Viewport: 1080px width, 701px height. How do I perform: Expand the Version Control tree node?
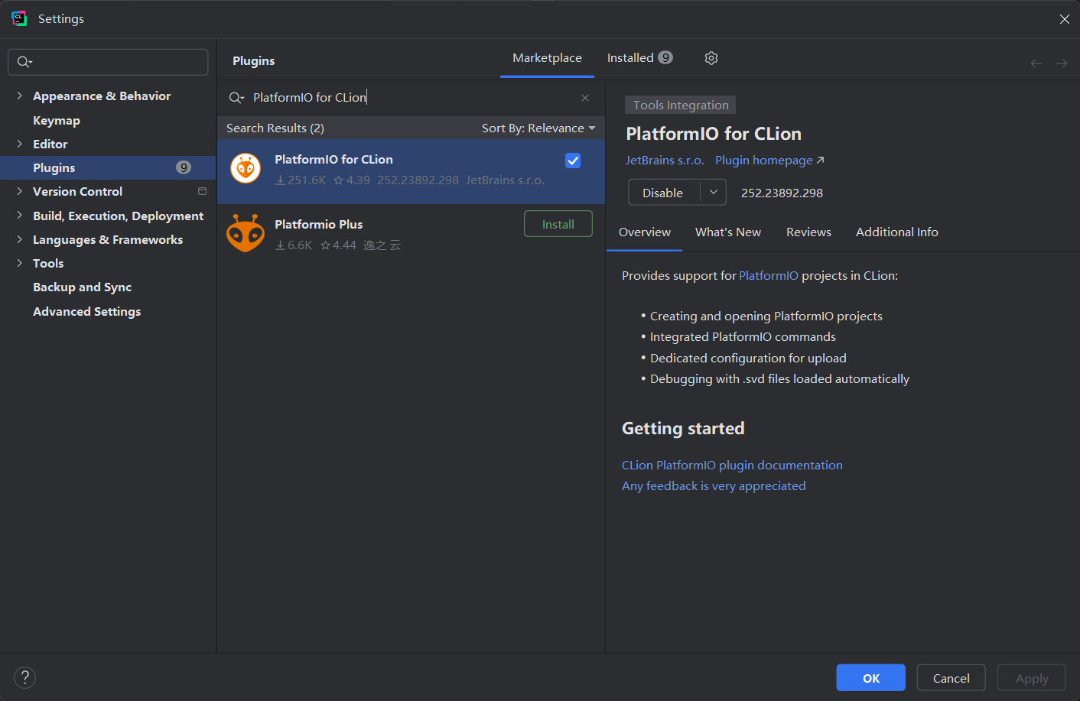click(19, 191)
